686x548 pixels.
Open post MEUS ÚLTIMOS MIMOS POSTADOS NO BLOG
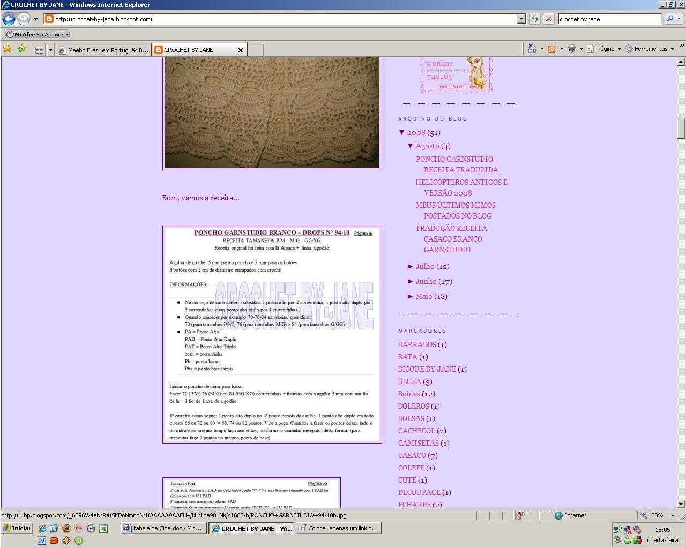click(456, 211)
